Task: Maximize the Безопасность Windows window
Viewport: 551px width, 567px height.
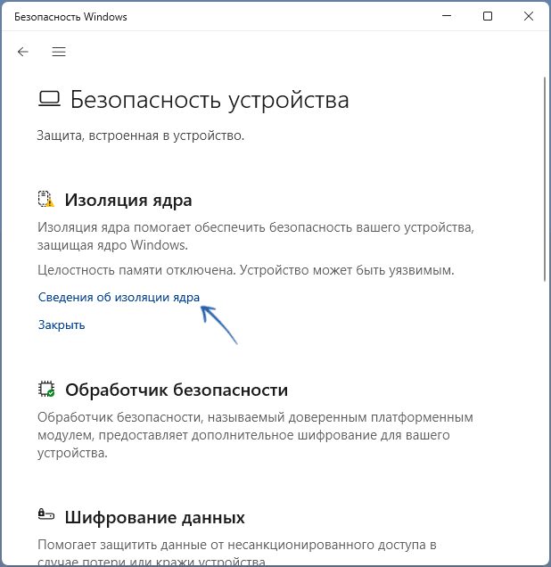Action: pyautogui.click(x=488, y=16)
